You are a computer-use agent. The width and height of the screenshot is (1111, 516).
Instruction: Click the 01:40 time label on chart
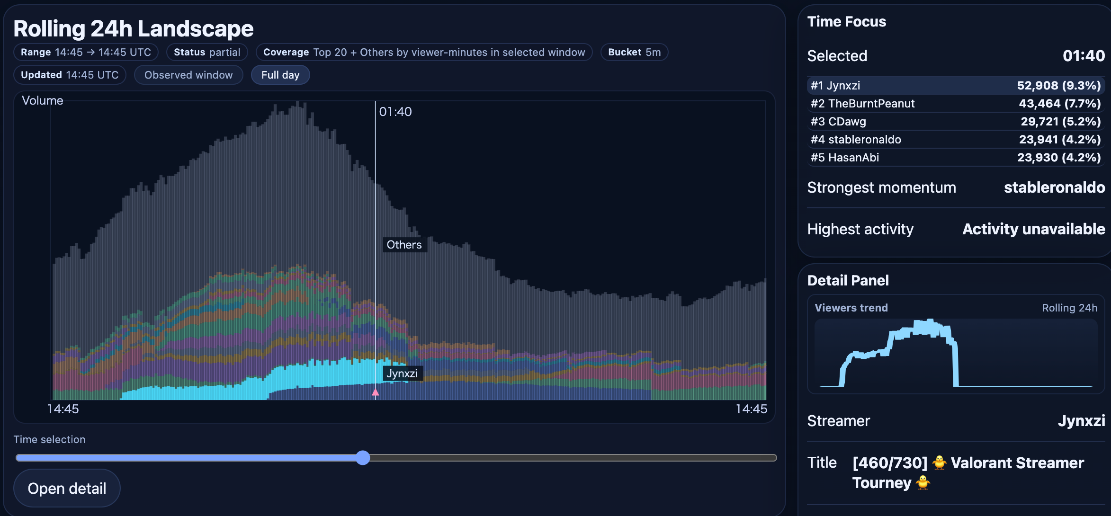coord(395,112)
